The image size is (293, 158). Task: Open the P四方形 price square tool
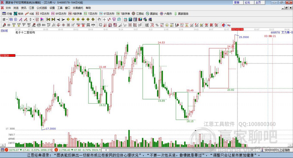pos(43,14)
